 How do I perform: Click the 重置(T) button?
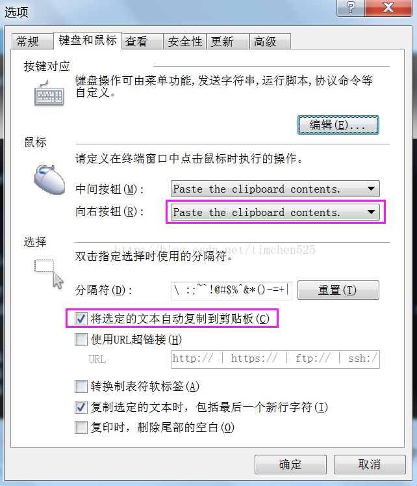tap(338, 290)
